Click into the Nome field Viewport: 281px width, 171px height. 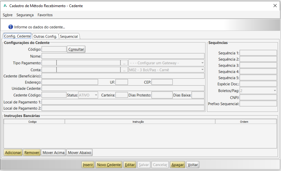coord(123,56)
